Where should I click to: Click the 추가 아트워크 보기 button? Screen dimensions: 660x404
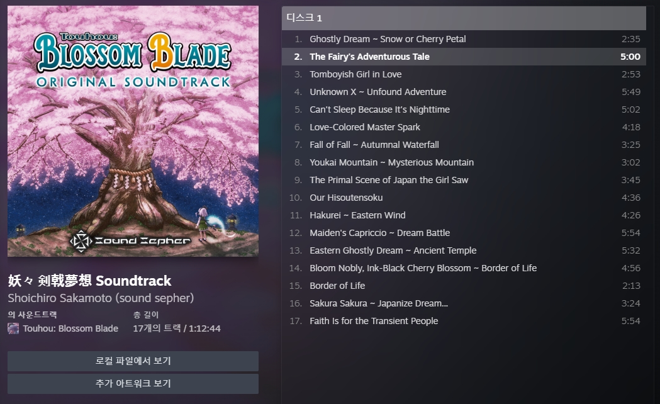point(133,384)
